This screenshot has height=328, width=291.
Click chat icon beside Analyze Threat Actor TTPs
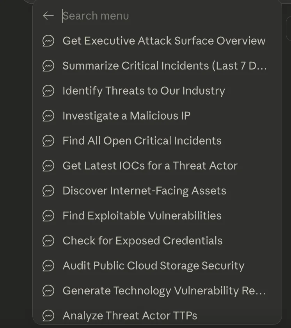(48, 315)
